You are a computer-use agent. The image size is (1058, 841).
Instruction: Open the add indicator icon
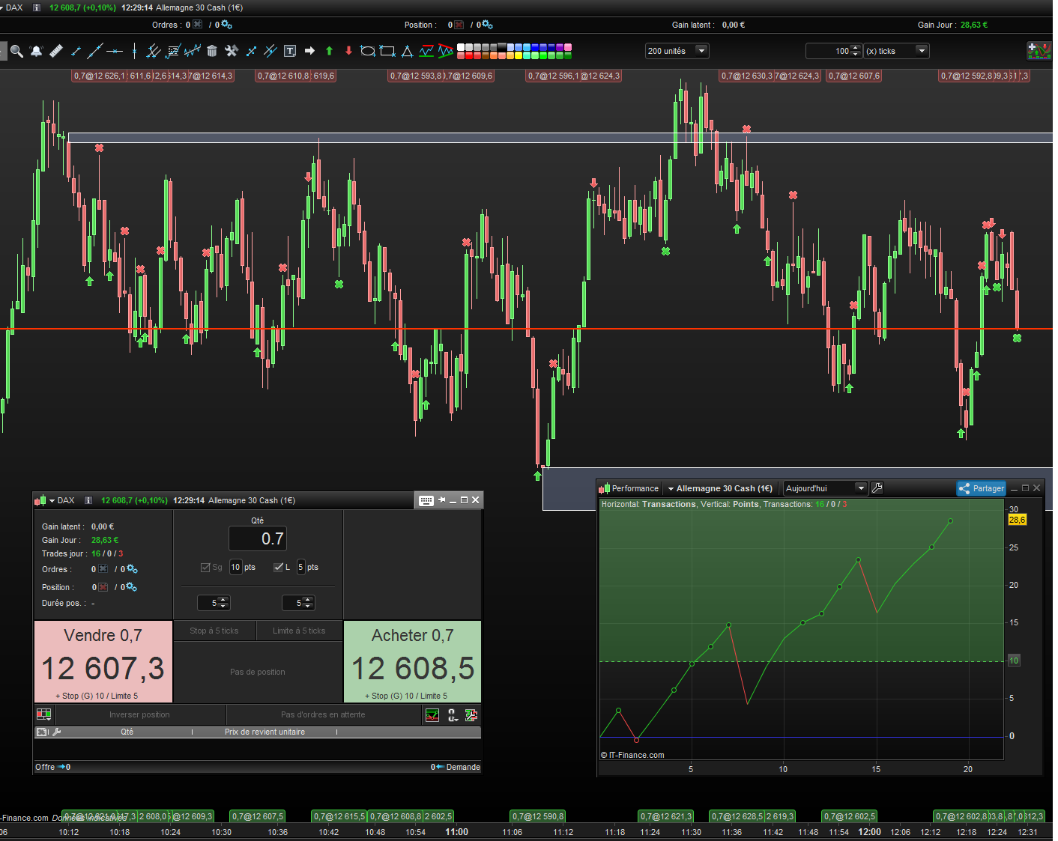click(1039, 51)
